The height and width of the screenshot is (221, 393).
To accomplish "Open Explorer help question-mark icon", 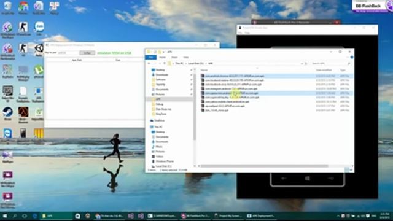I will click(x=352, y=57).
